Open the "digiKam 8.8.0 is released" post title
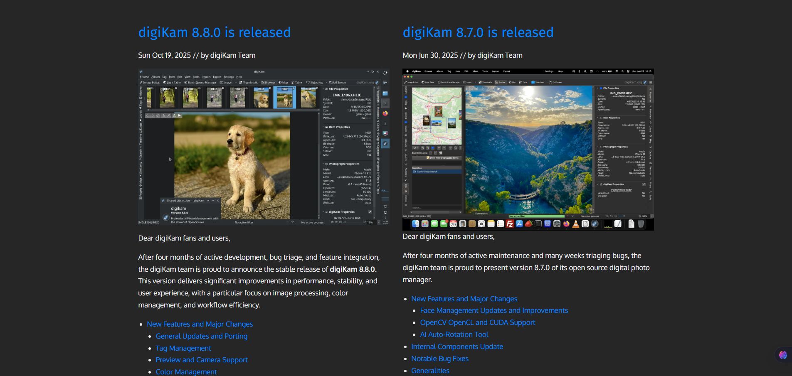This screenshot has width=792, height=376. pyautogui.click(x=215, y=32)
